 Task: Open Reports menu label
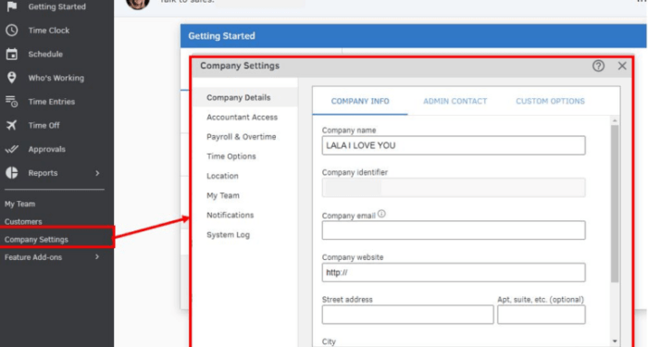[x=43, y=173]
